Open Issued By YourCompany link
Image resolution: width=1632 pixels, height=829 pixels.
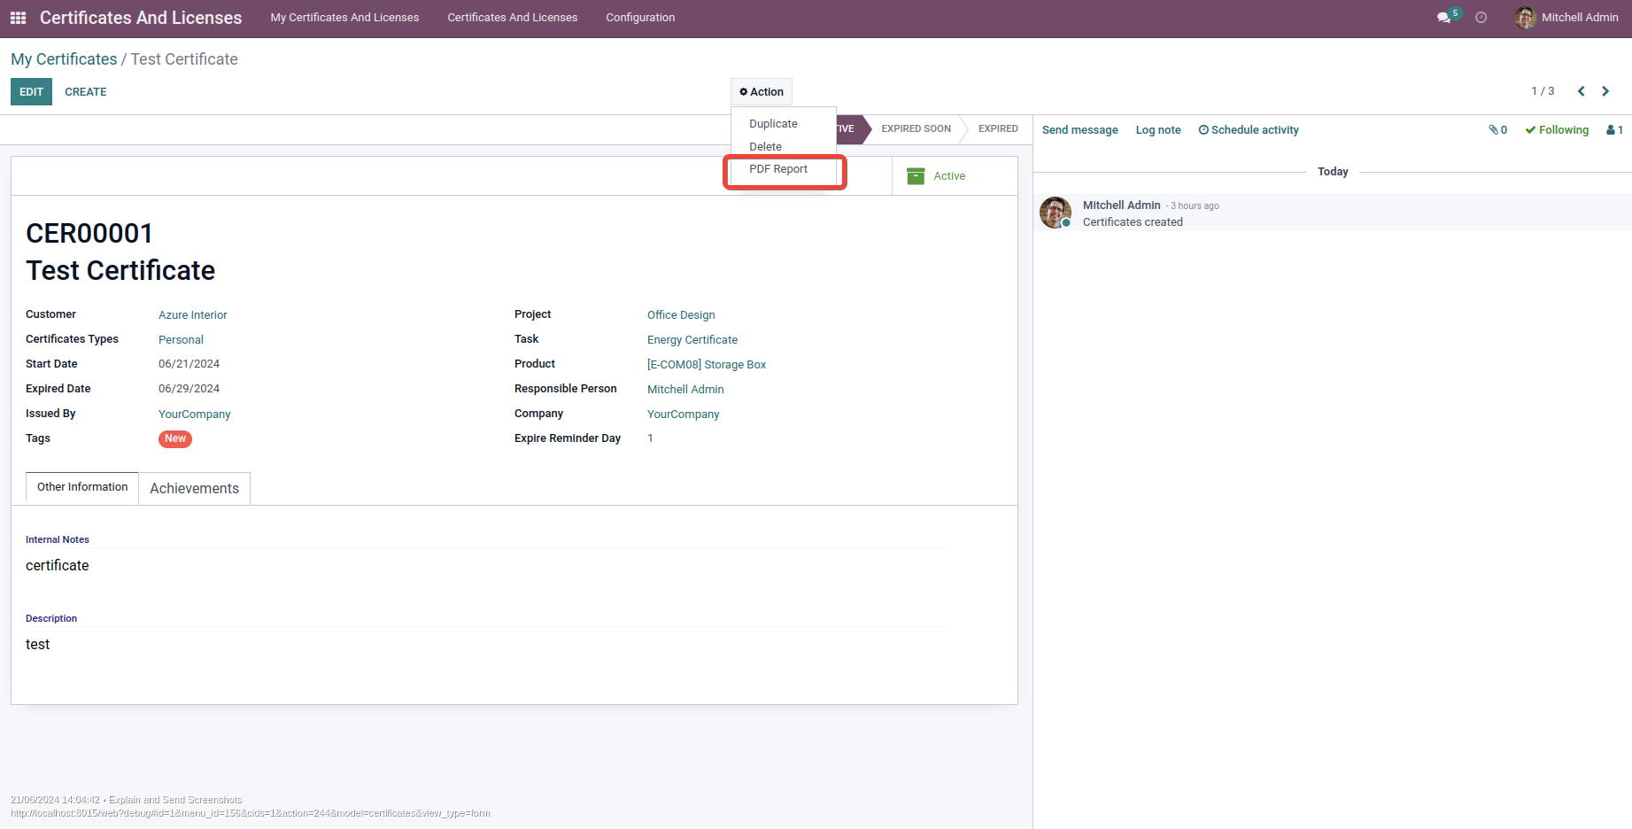tap(195, 414)
